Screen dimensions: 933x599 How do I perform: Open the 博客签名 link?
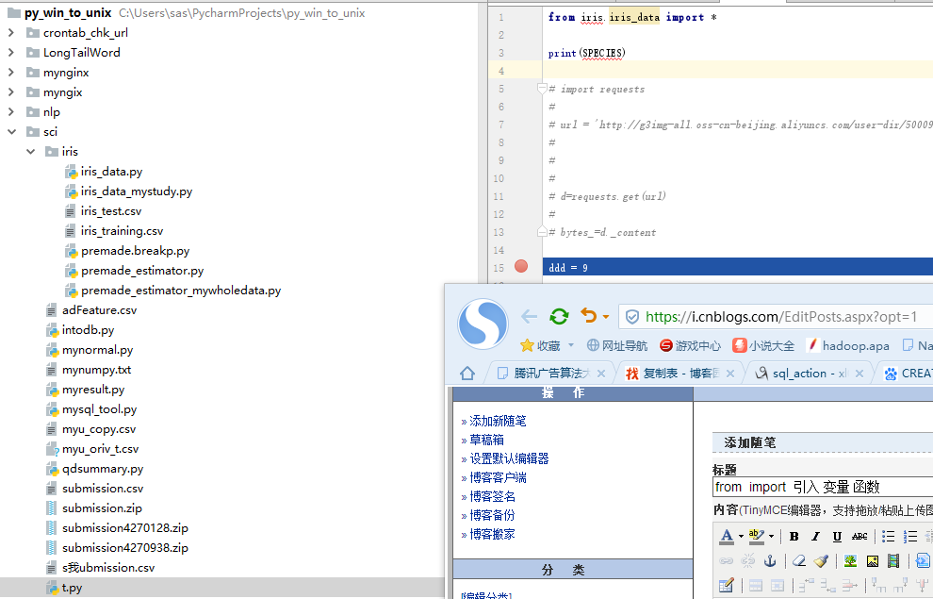[x=492, y=496]
